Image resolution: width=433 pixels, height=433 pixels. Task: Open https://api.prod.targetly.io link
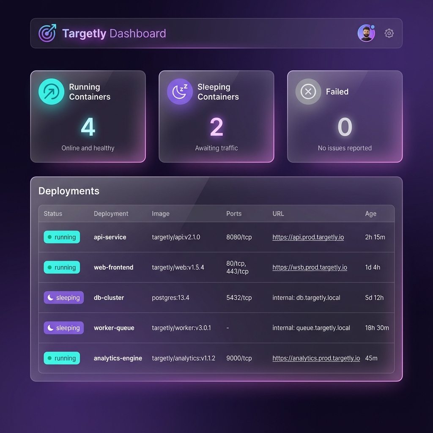pos(308,237)
